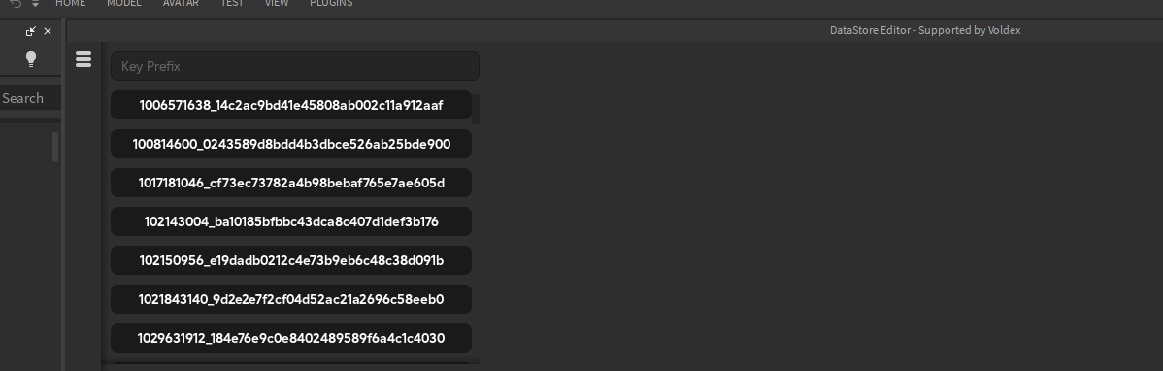Open the MODEL ribbon tab
This screenshot has width=1163, height=371.
pyautogui.click(x=124, y=3)
